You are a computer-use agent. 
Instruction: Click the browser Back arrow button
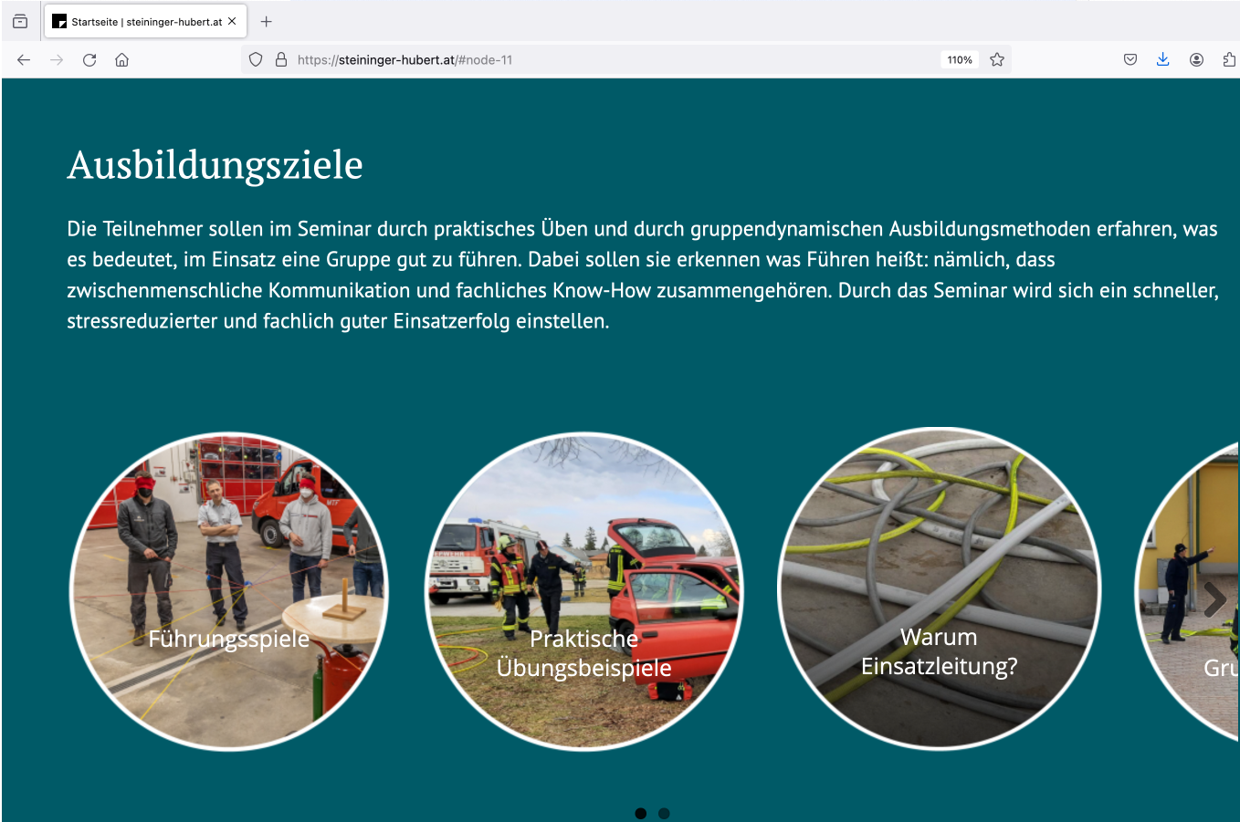click(x=24, y=60)
